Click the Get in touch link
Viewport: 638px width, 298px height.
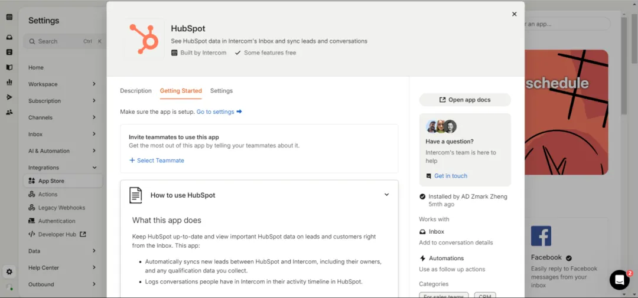(x=450, y=176)
